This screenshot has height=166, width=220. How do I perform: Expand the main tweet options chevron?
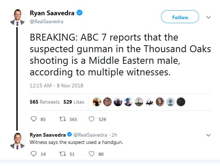click(x=208, y=17)
